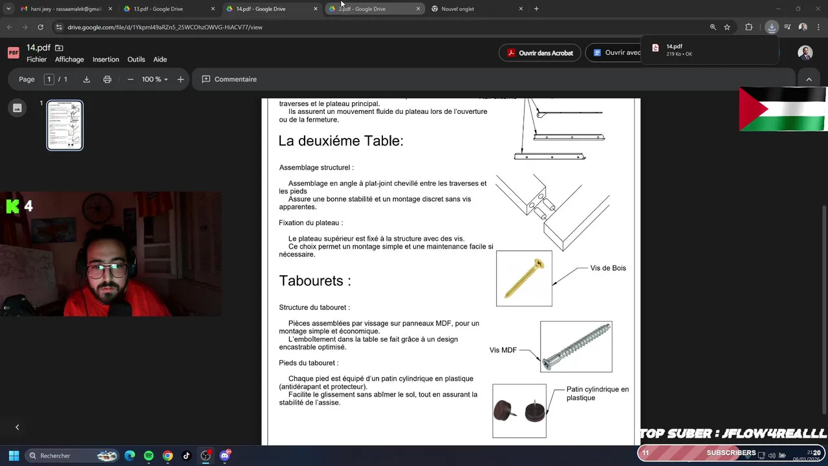This screenshot has width=828, height=466.
Task: Open the Aide menu
Action: coord(160,60)
